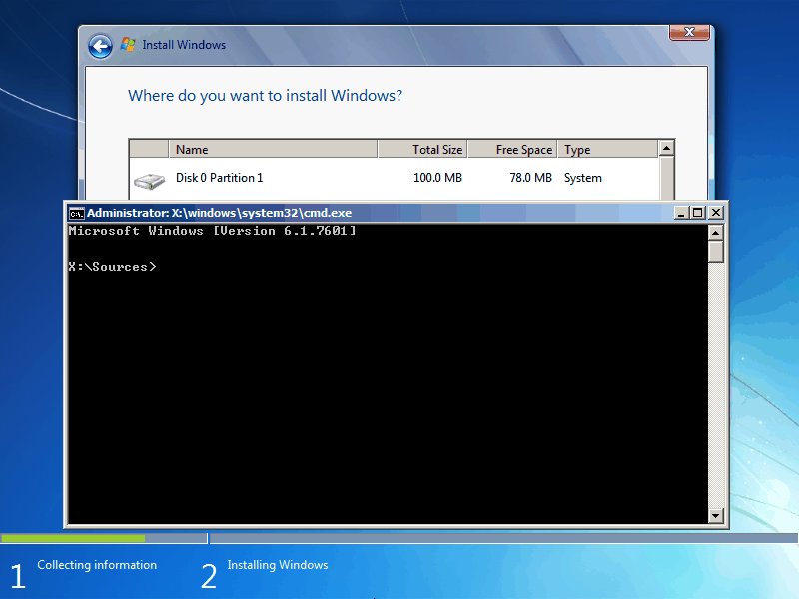Click the Collecting information progress bar
The height and width of the screenshot is (599, 799).
(x=104, y=538)
